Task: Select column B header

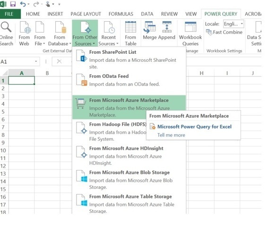Action: click(x=47, y=73)
